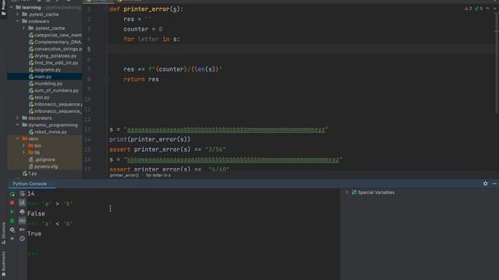499x280 pixels.
Task: Click 'return res' line in editor
Action: point(141,79)
